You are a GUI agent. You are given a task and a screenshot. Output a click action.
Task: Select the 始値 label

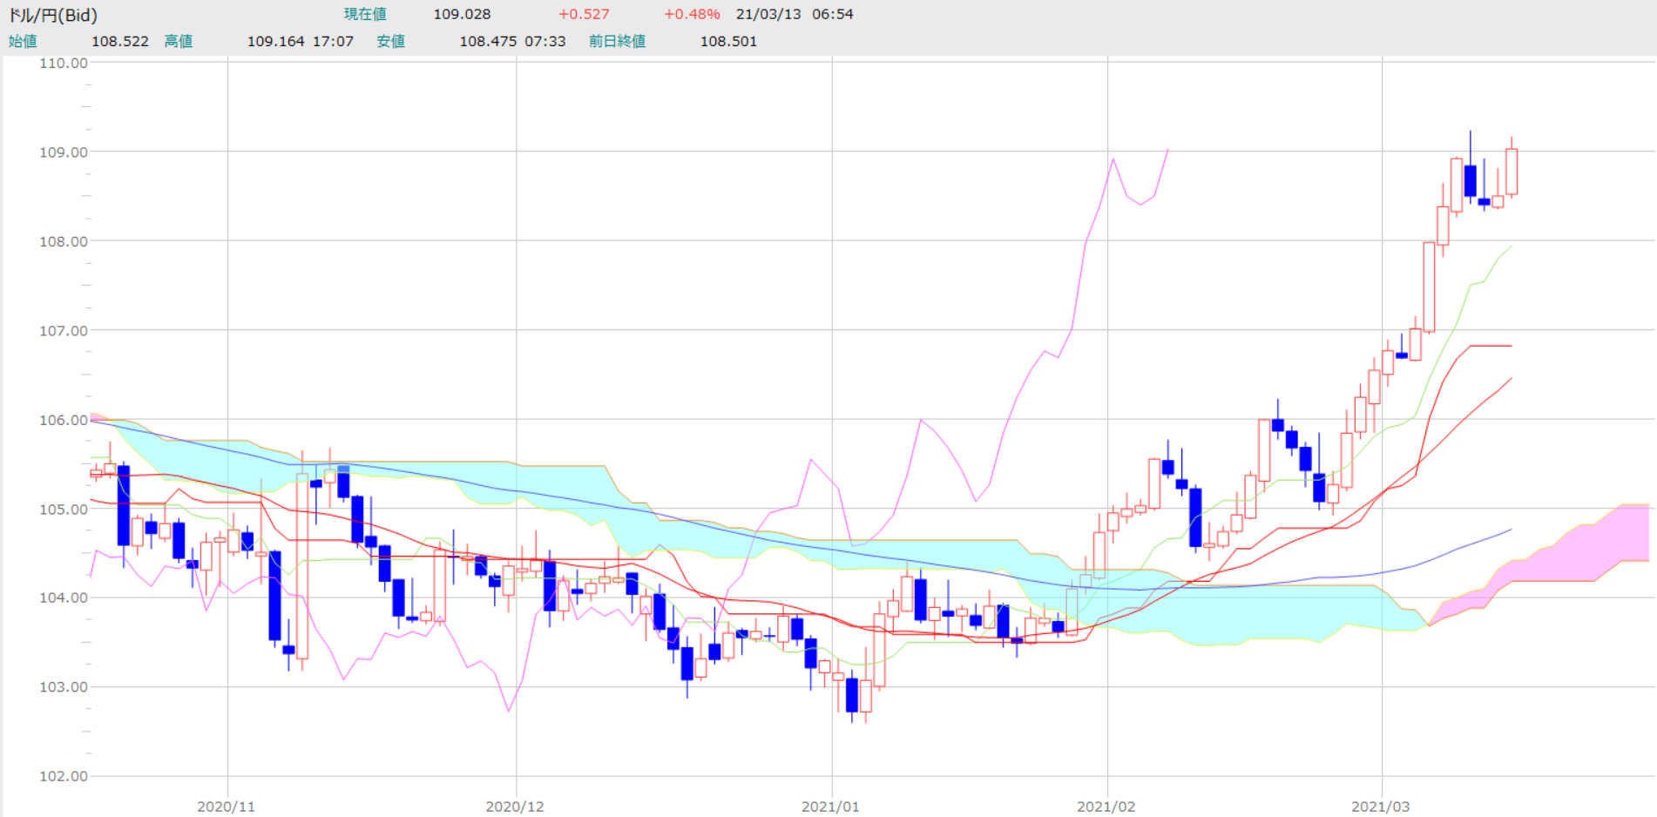point(23,41)
